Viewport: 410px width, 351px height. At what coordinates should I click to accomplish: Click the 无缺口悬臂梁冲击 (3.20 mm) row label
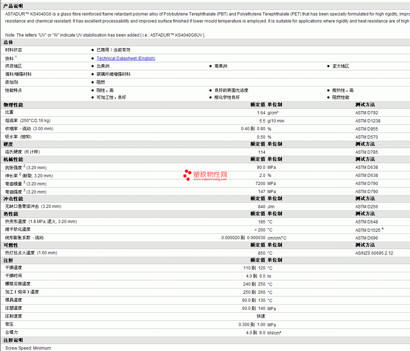pos(33,206)
